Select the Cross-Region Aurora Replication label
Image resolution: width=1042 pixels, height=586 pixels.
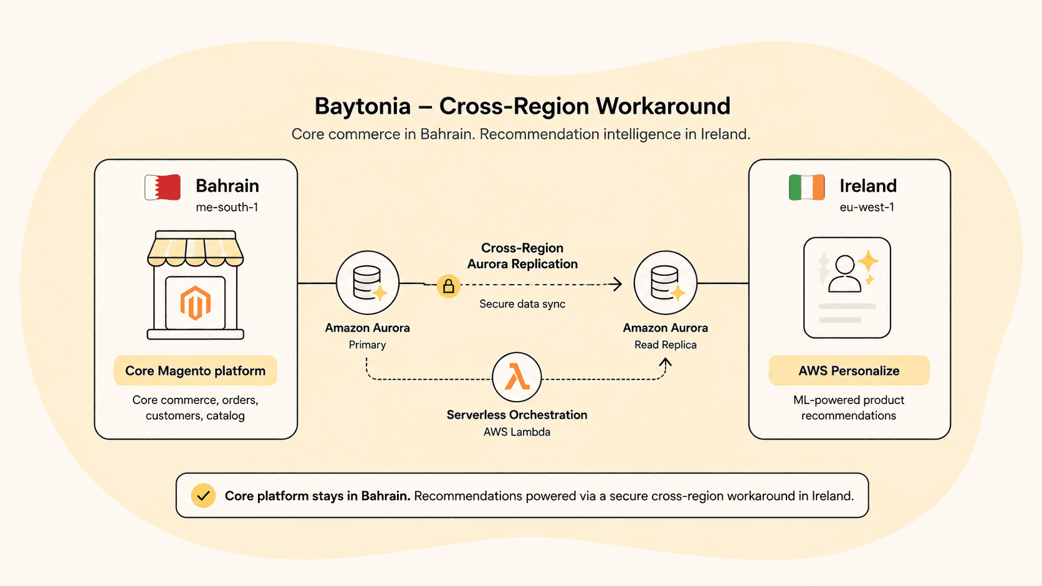(522, 256)
